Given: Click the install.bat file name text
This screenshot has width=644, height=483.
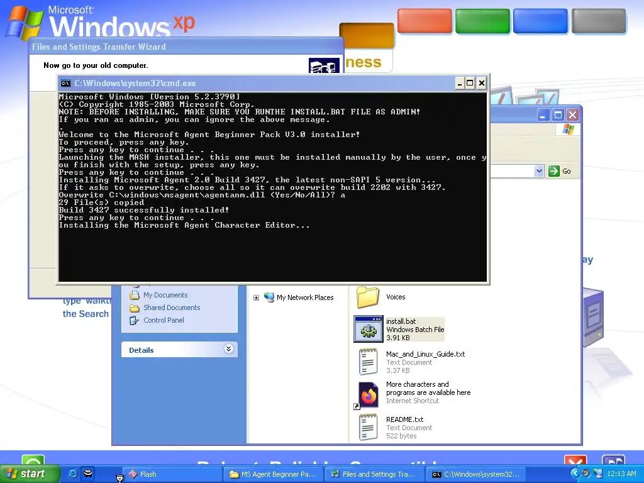Looking at the screenshot, I should coord(401,321).
